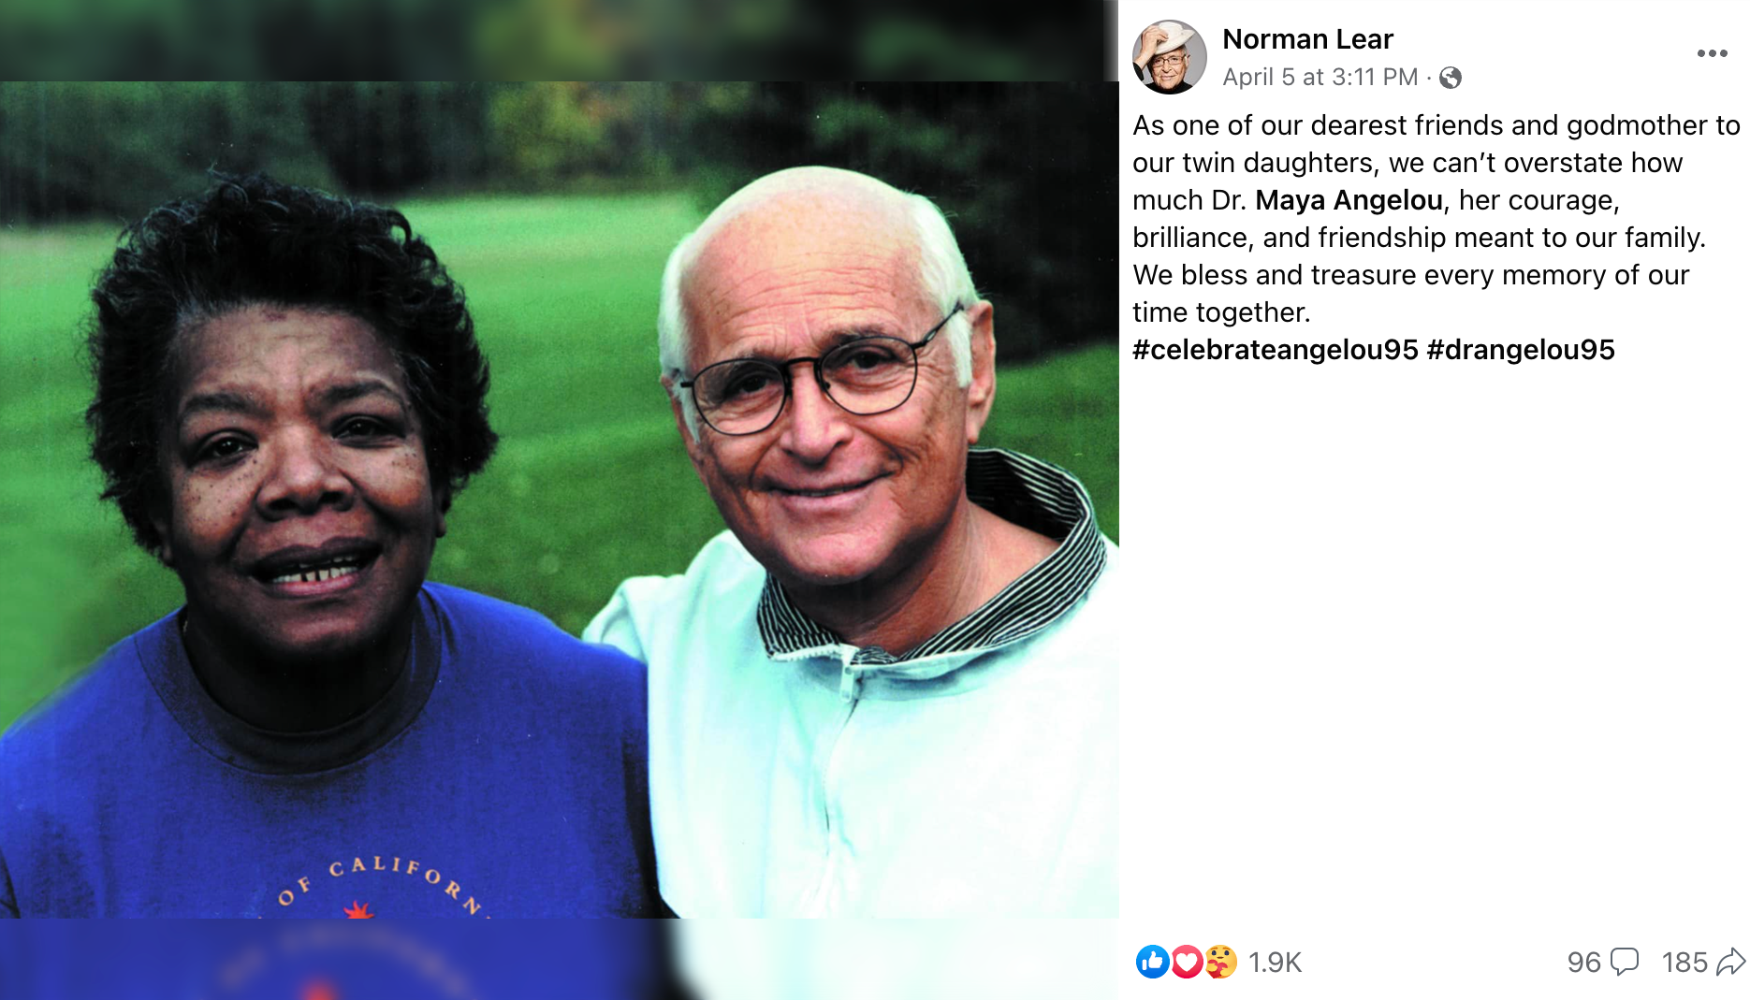Click the share arrow icon
Screen dimensions: 1750x1000
(x=1731, y=962)
